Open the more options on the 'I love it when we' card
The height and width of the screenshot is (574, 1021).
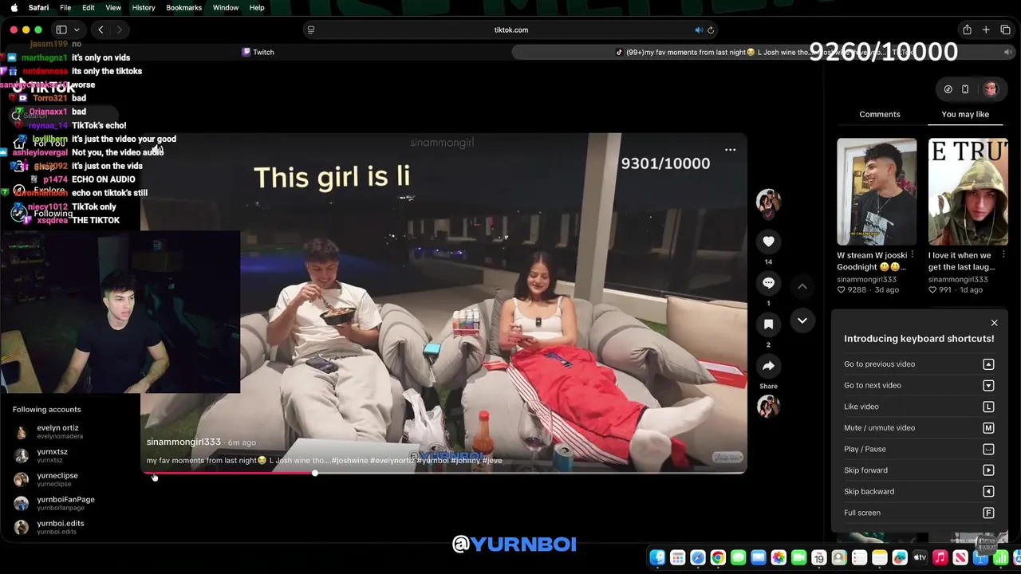point(1003,255)
